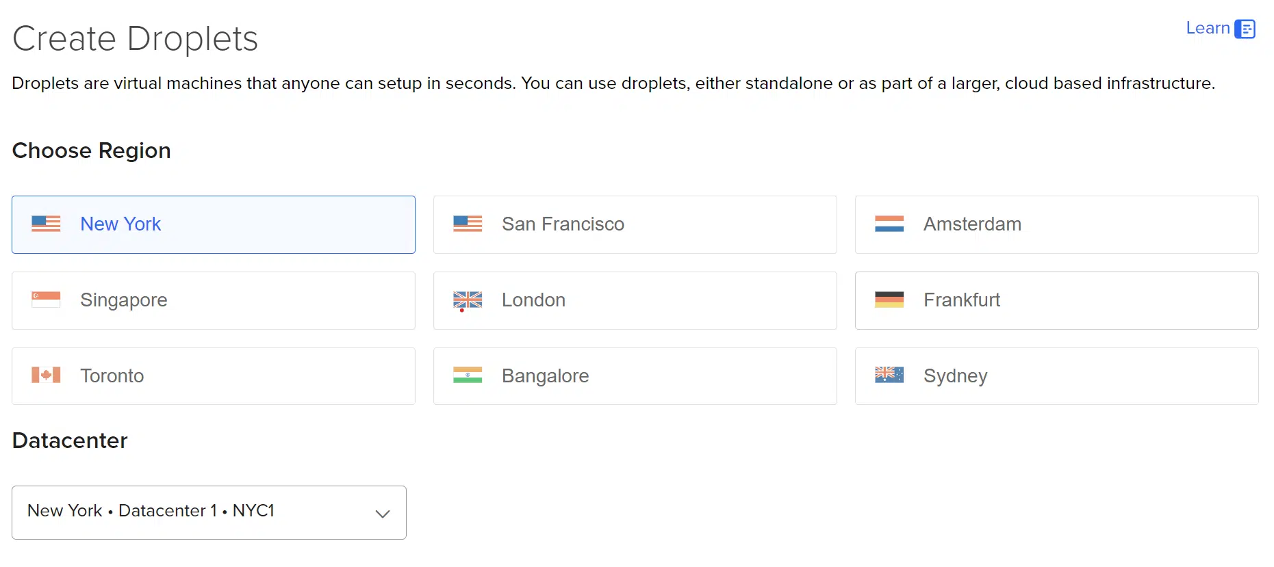Click the Australian flag beside Sydney
This screenshot has width=1274, height=567.
pos(889,375)
